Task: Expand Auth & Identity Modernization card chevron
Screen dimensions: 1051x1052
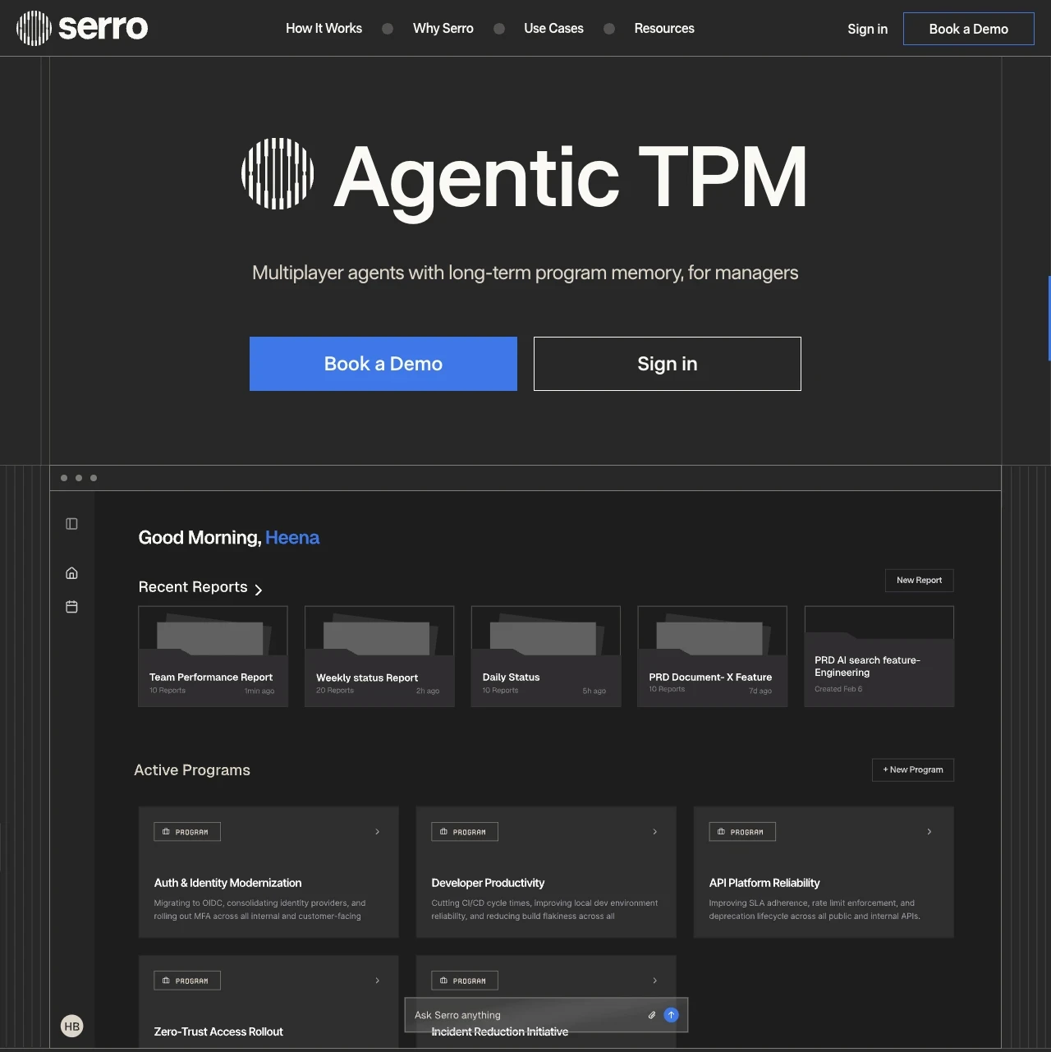Action: pyautogui.click(x=378, y=832)
